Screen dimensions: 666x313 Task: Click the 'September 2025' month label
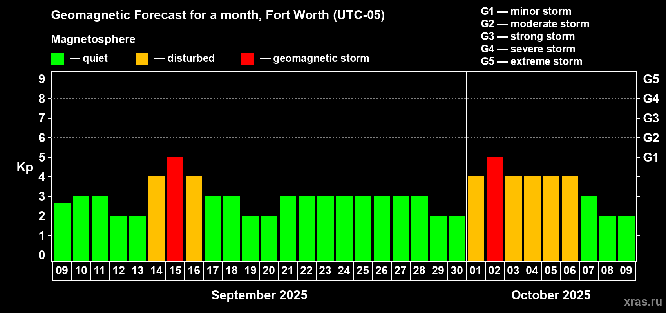pyautogui.click(x=259, y=295)
